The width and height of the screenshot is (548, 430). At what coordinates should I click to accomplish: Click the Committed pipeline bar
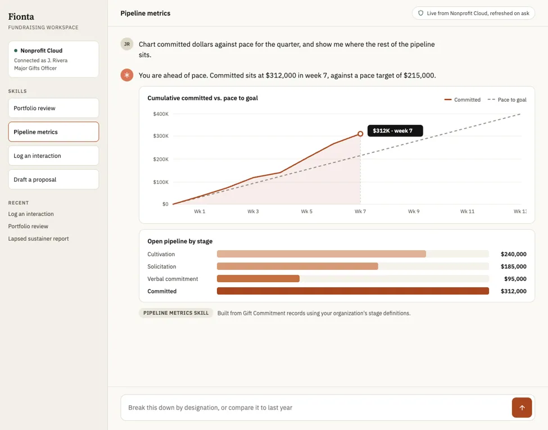pyautogui.click(x=352, y=291)
